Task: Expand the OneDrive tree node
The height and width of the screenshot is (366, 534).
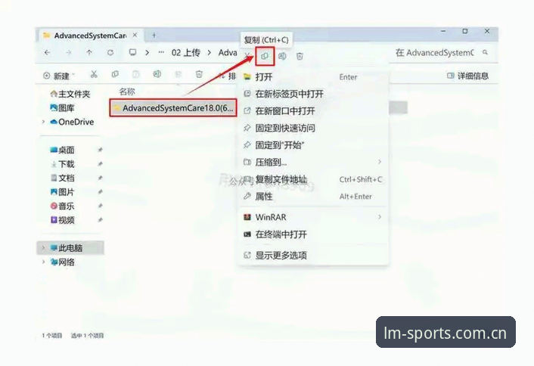Action: coord(43,122)
